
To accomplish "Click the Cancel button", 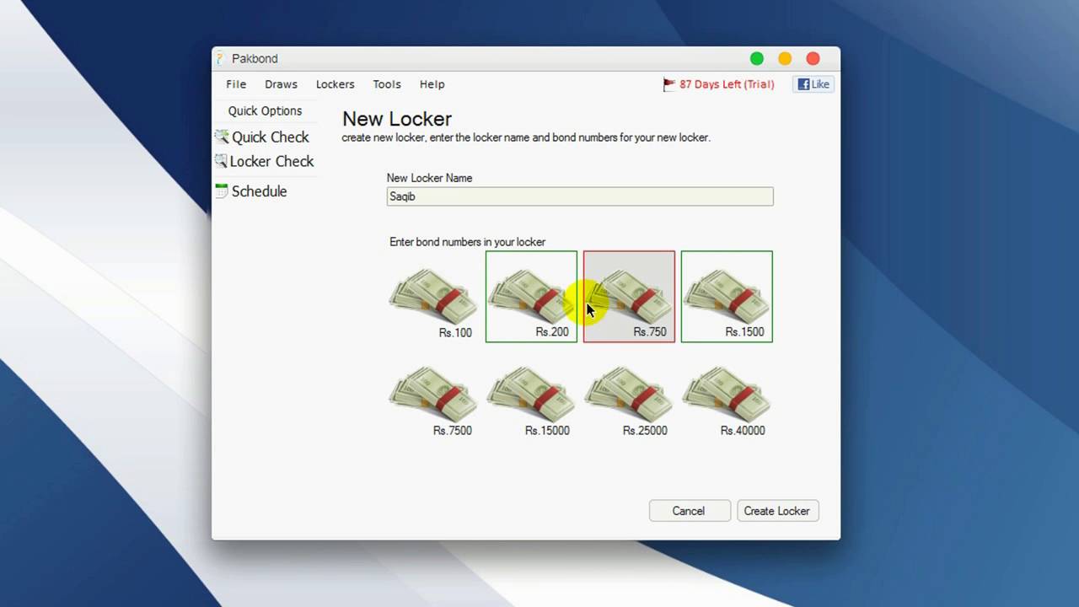I will 689,511.
